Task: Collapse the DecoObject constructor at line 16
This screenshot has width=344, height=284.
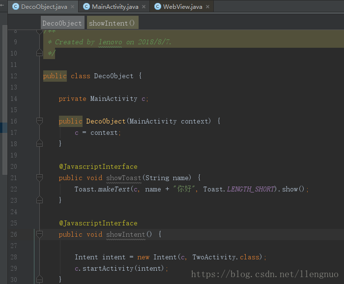Action: [x=39, y=121]
